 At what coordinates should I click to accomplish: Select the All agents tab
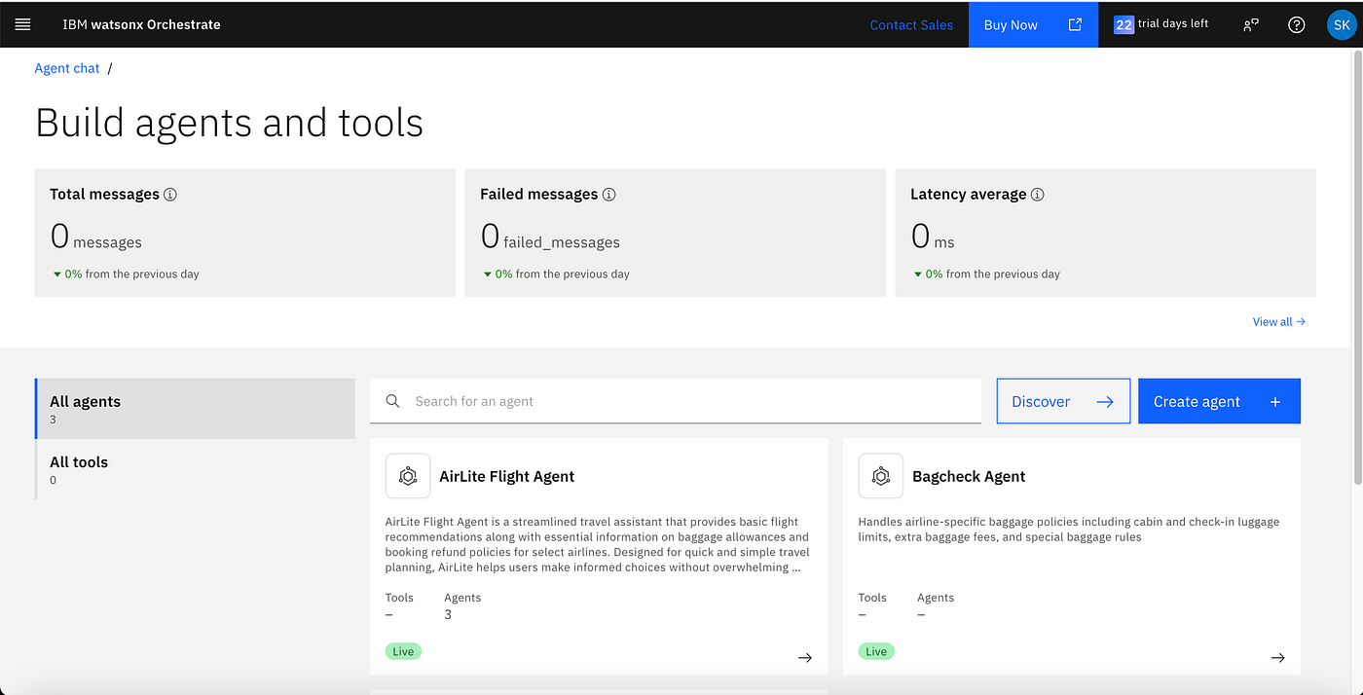click(195, 409)
